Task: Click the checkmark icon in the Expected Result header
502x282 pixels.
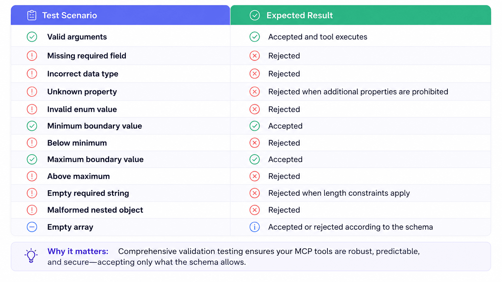Action: [255, 15]
